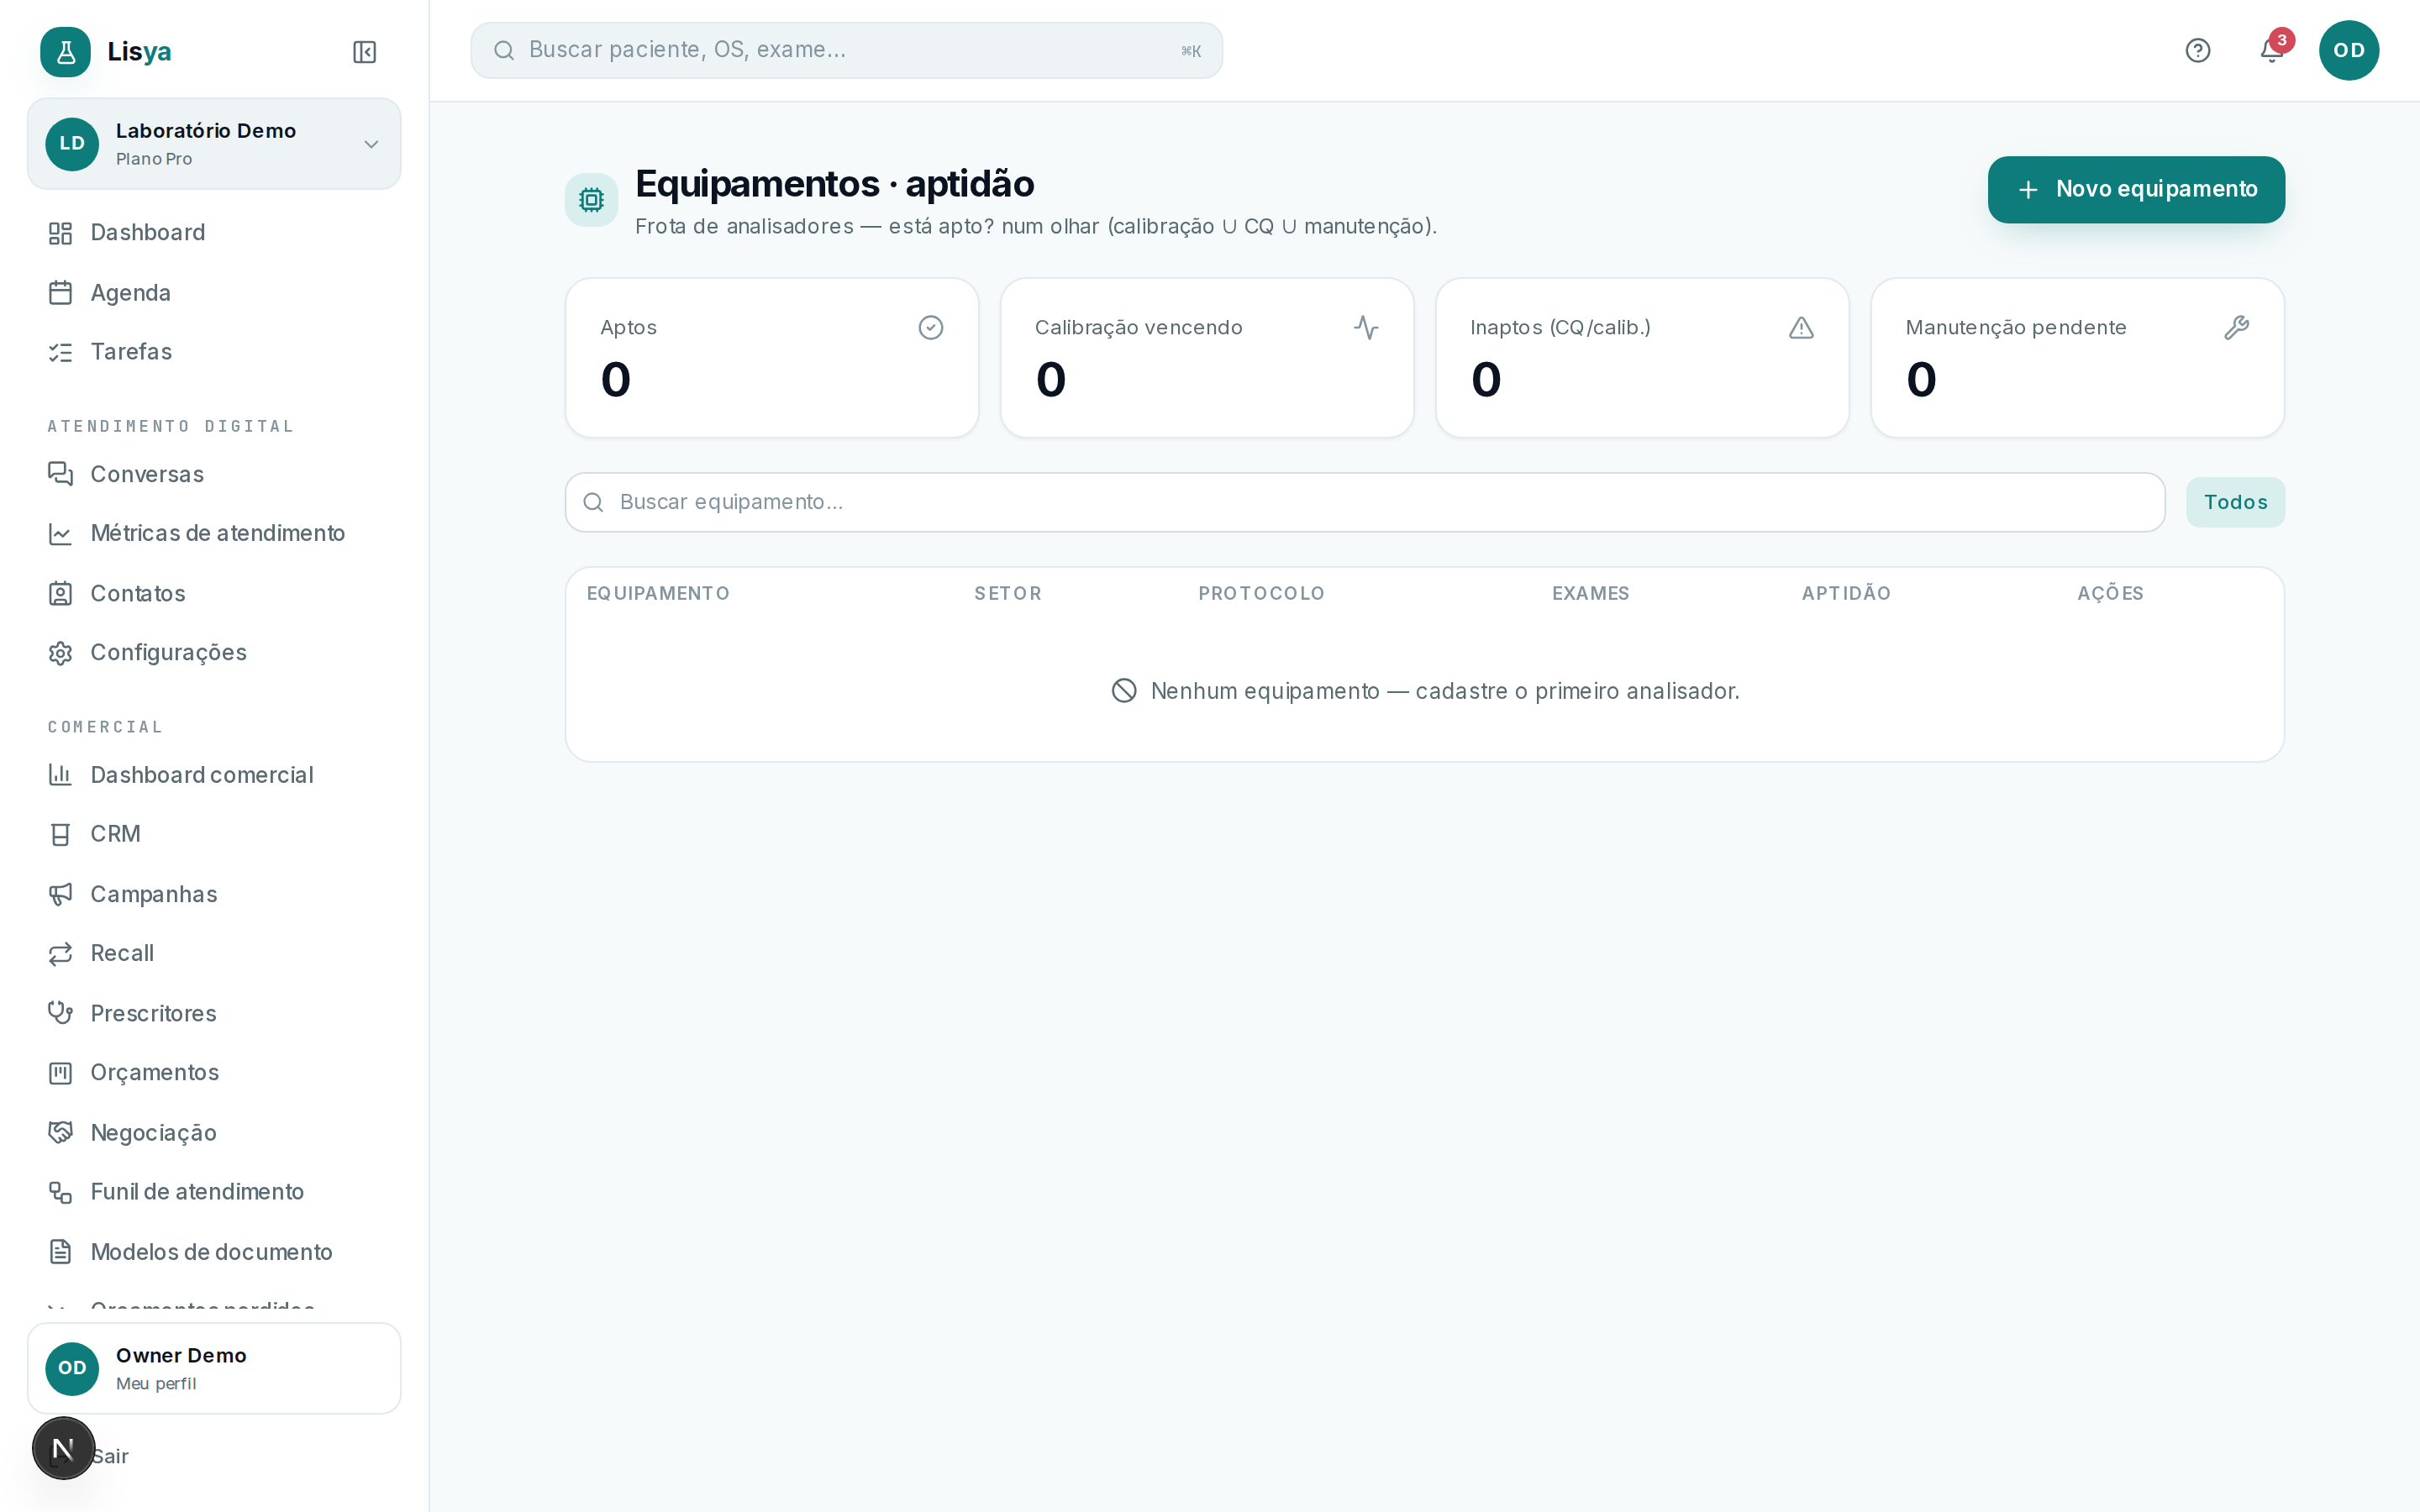The height and width of the screenshot is (1512, 2420).
Task: Click the CRM icon in sidebar
Action: pyautogui.click(x=61, y=834)
